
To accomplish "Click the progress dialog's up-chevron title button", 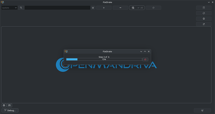I will point(145,51).
